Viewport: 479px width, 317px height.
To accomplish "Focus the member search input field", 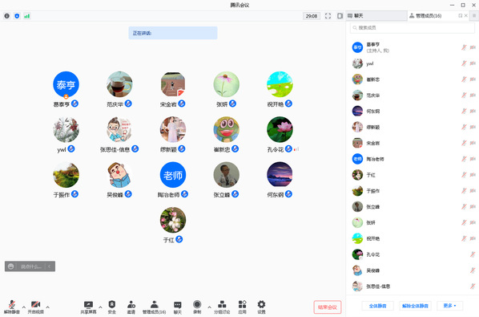I will [x=412, y=28].
